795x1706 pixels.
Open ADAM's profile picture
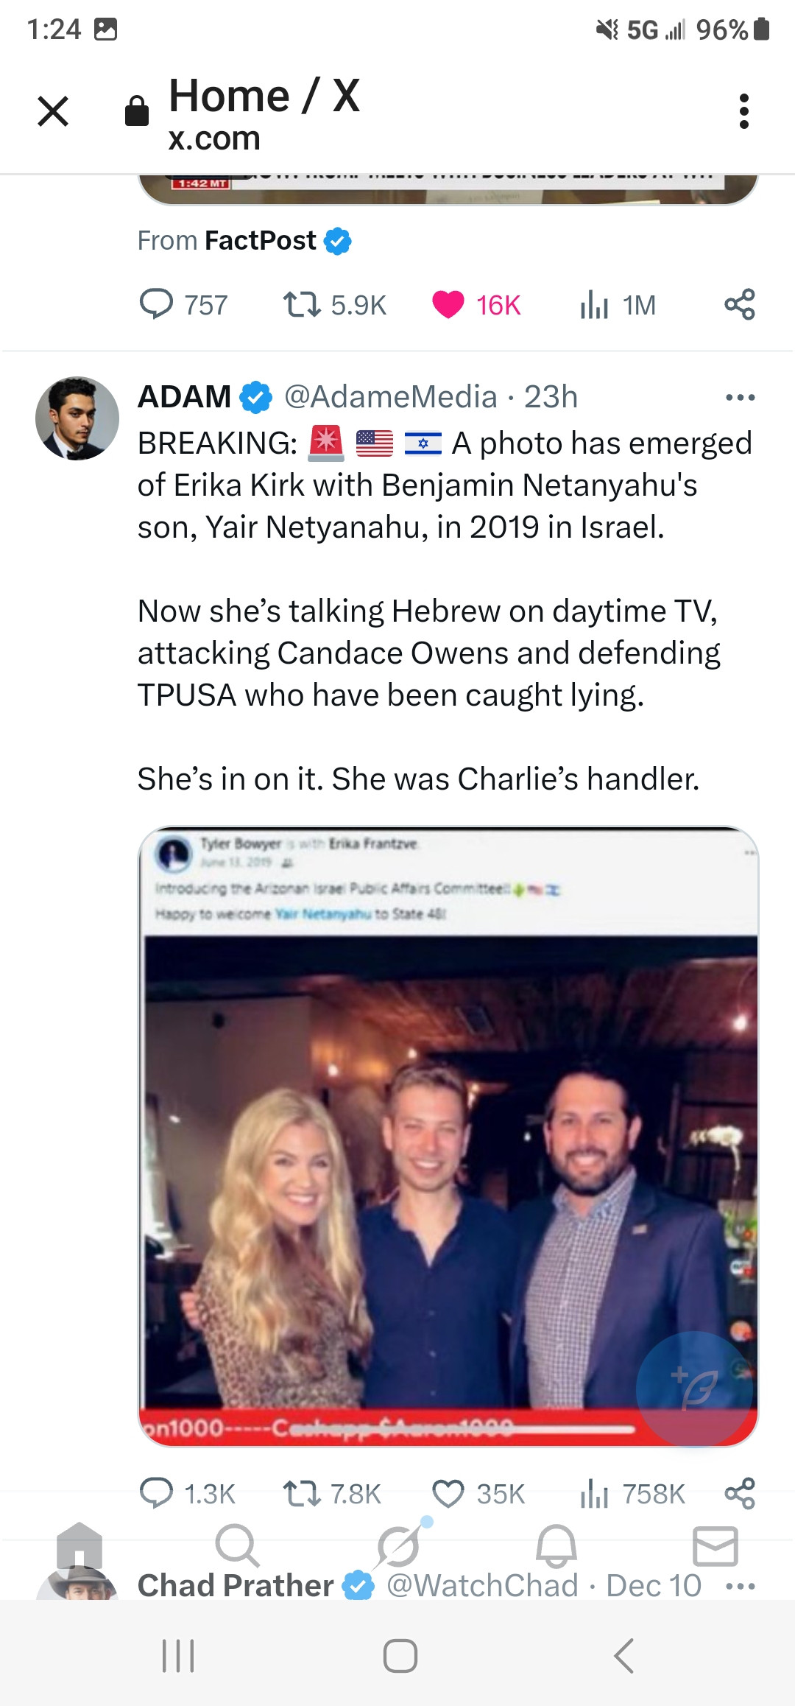pos(77,418)
